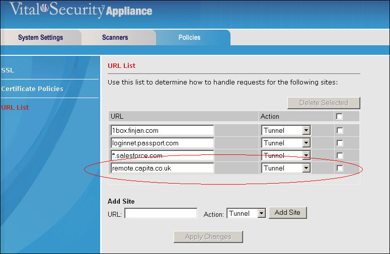Switch to the System Settings tab
The width and height of the screenshot is (390, 254).
pyautogui.click(x=40, y=38)
